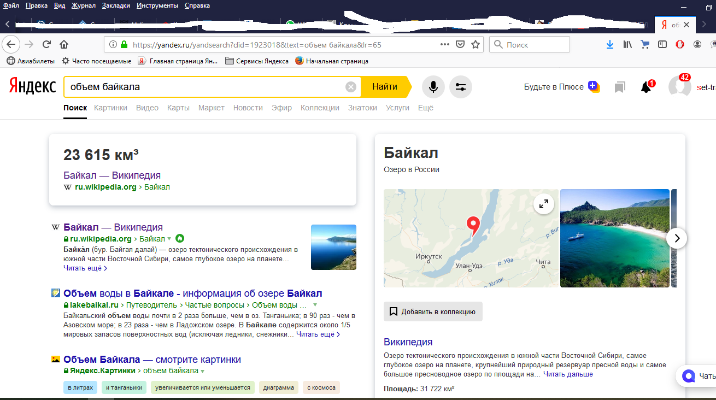
Task: Expand the Baikal map fullscreen
Action: (544, 204)
